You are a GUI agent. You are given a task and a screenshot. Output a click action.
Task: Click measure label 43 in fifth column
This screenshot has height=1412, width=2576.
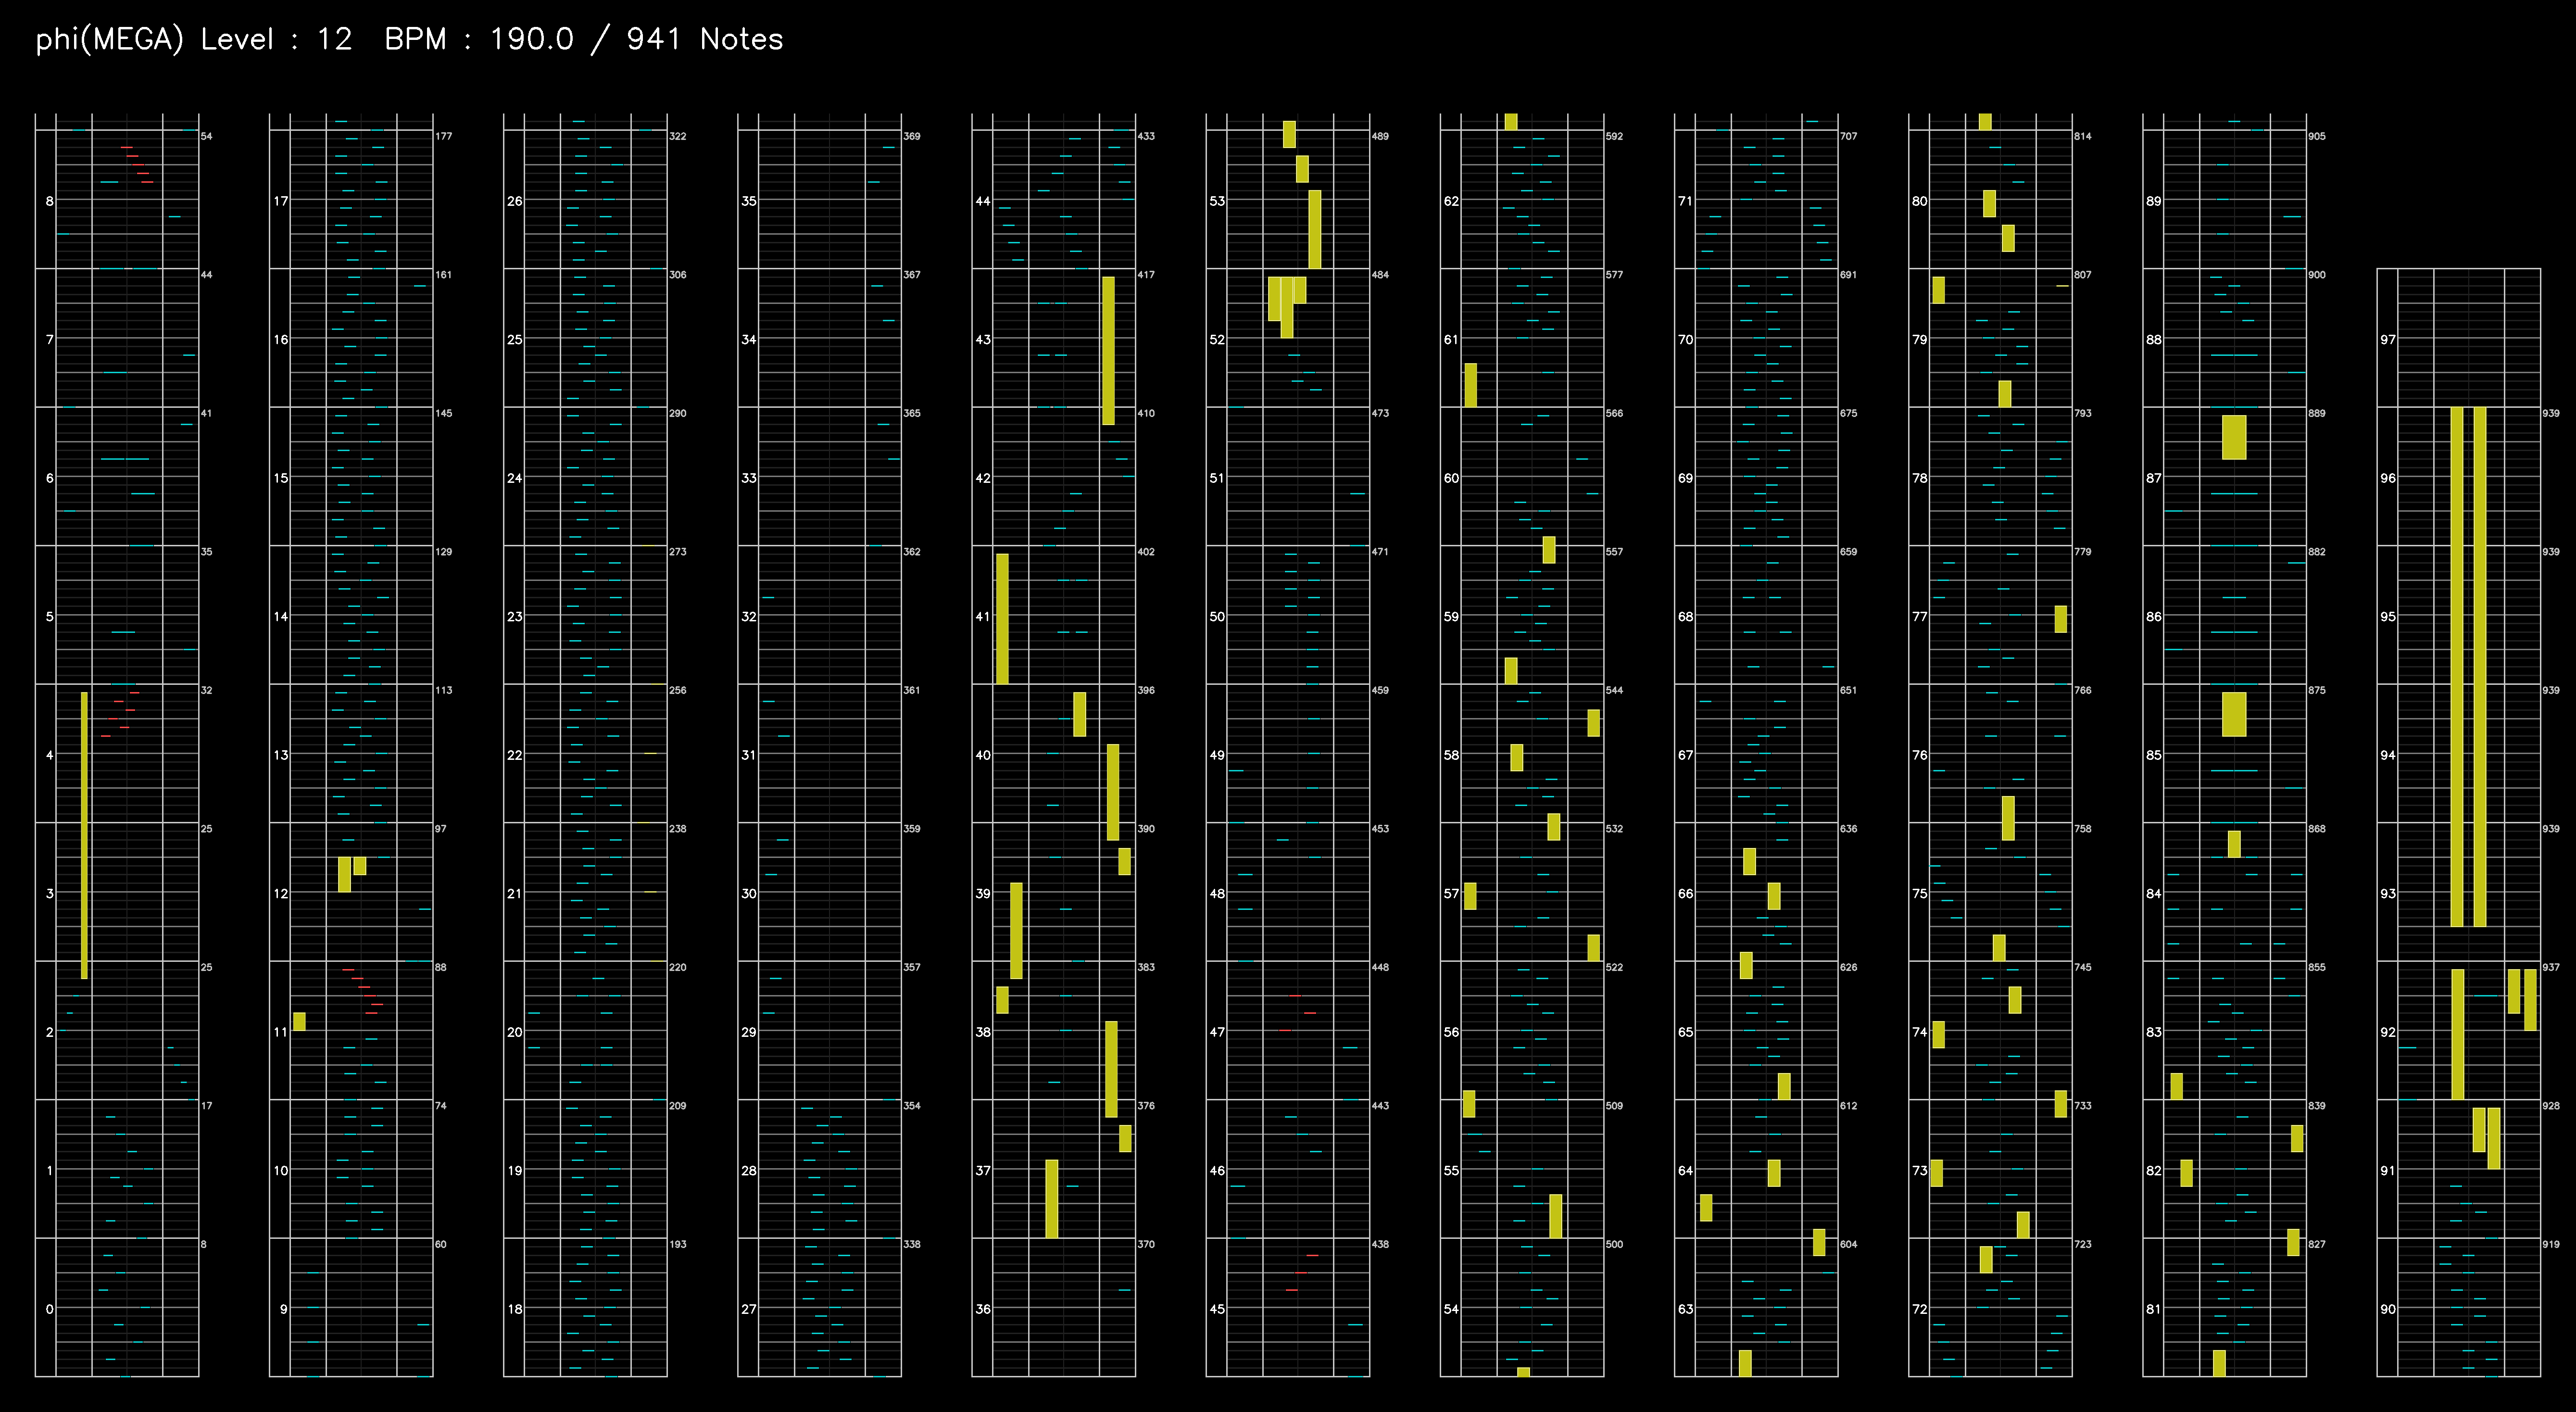click(983, 339)
